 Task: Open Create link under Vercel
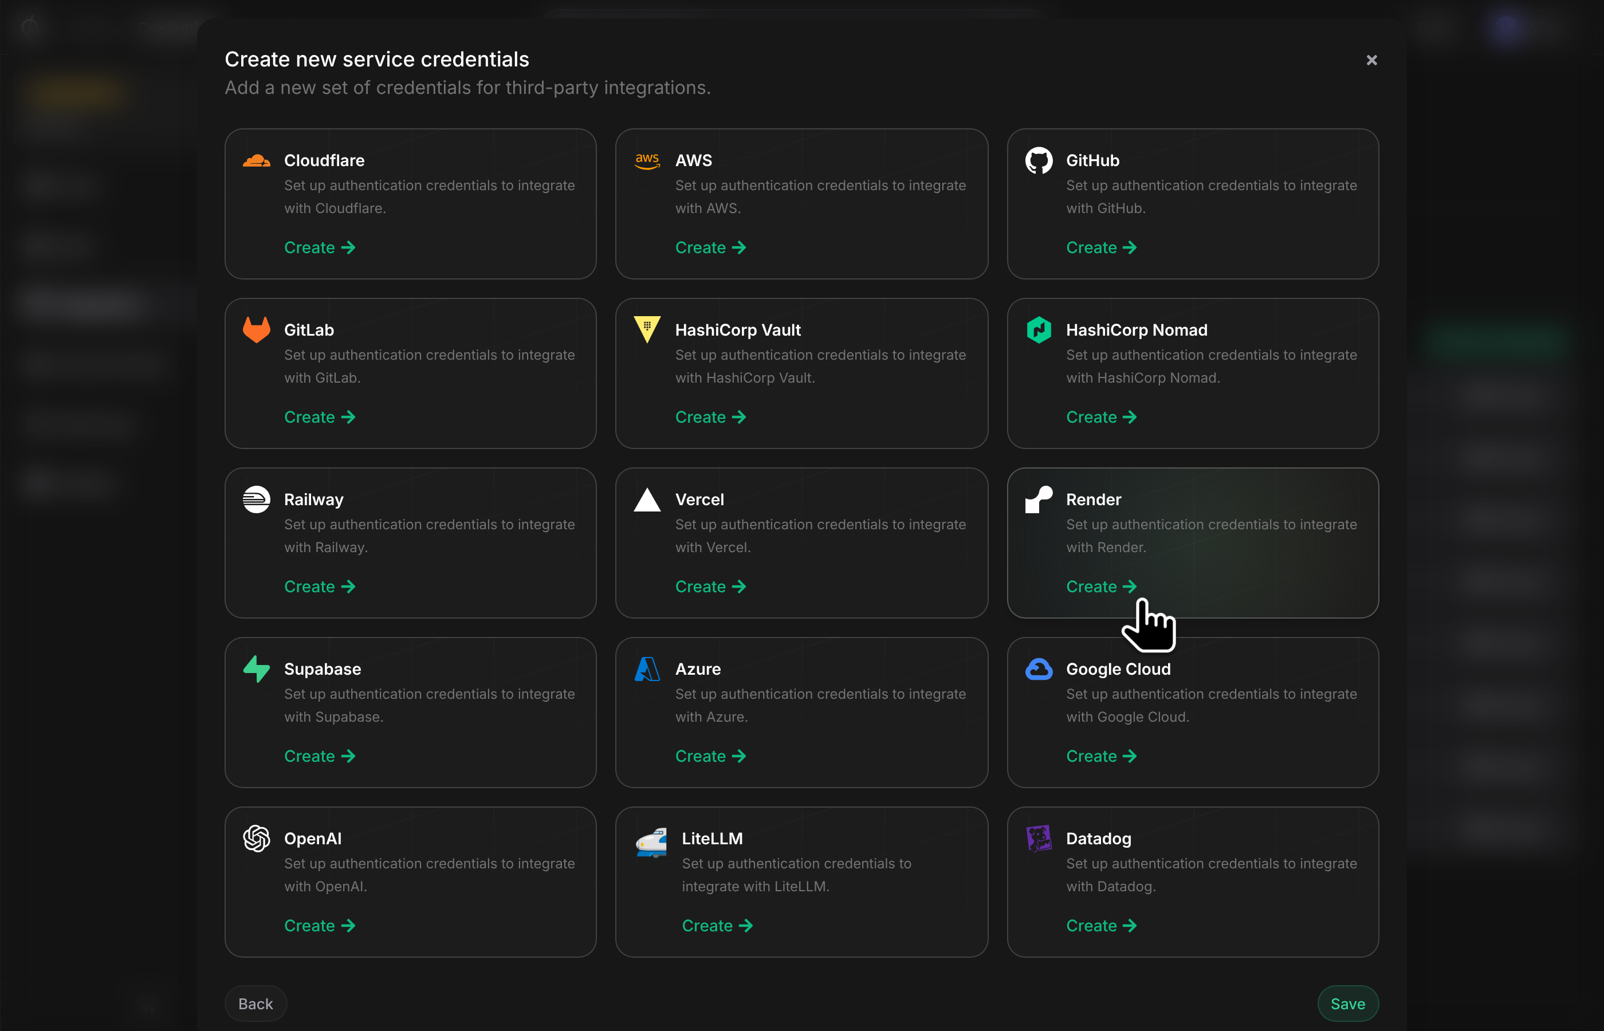(x=710, y=587)
